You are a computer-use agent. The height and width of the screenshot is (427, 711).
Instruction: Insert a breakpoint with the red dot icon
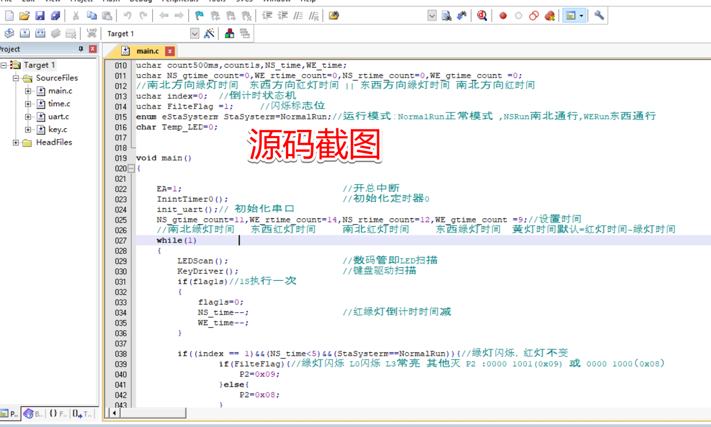click(x=503, y=16)
